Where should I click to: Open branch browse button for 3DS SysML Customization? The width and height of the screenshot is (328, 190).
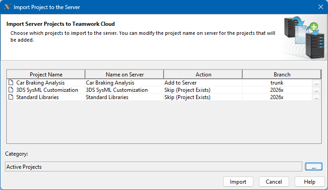coord(316,90)
